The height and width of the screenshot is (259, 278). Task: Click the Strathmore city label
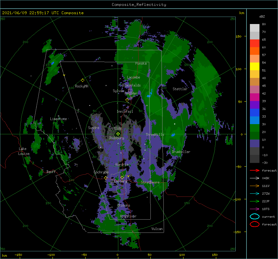tap(150, 182)
